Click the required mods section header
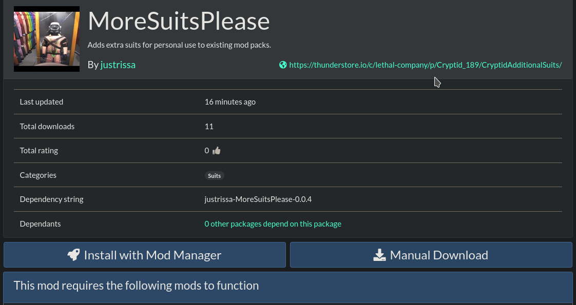 pos(136,285)
